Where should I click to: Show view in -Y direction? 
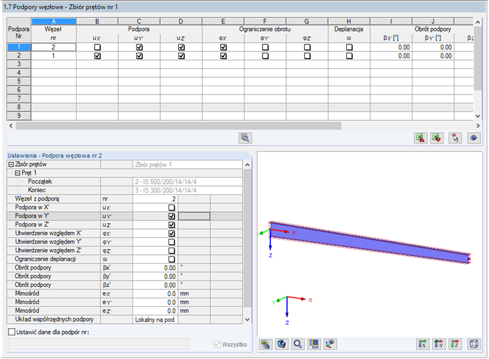click(439, 344)
